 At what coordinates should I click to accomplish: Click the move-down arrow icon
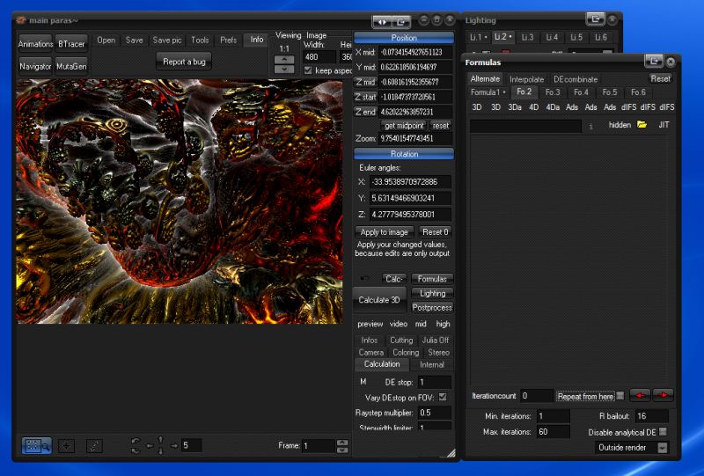pyautogui.click(x=161, y=450)
